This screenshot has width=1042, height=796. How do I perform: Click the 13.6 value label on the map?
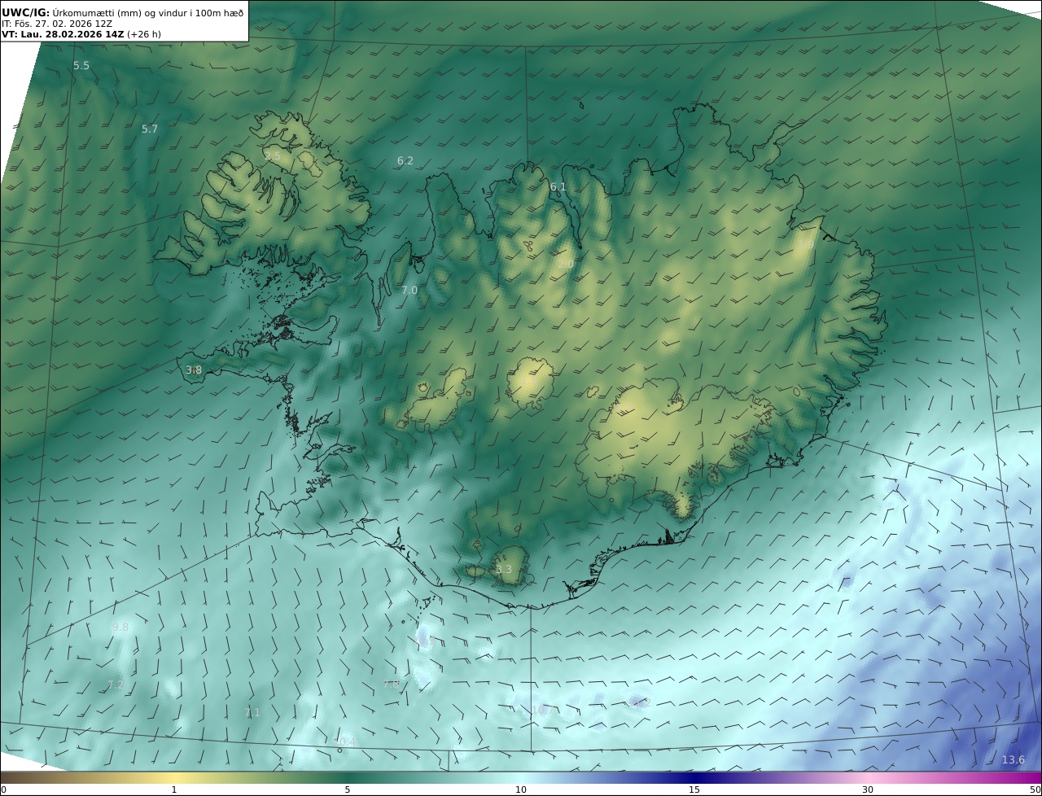1013,759
